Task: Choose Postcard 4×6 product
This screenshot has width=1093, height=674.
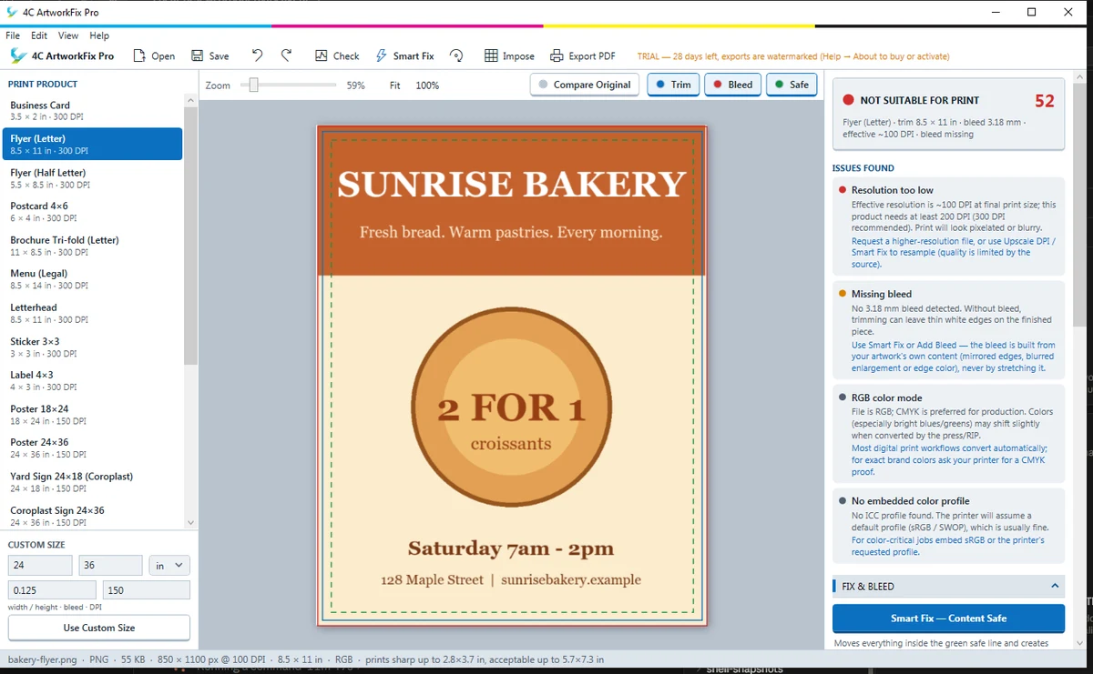Action: coord(92,212)
